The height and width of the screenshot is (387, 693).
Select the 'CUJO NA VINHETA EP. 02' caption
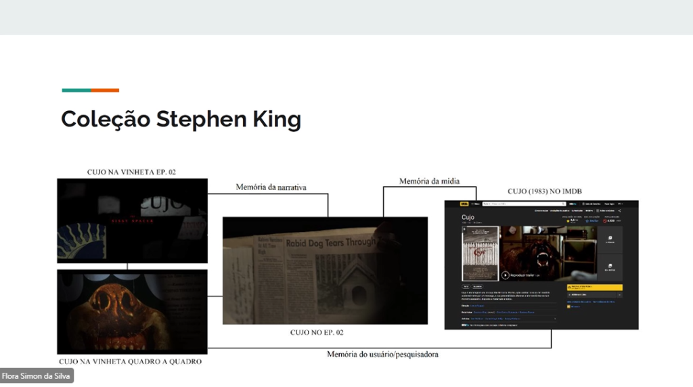(x=131, y=172)
